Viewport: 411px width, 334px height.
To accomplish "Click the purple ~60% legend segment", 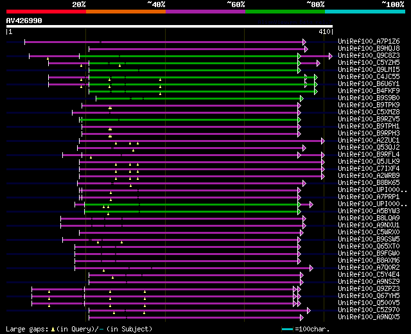I will 205,12.
